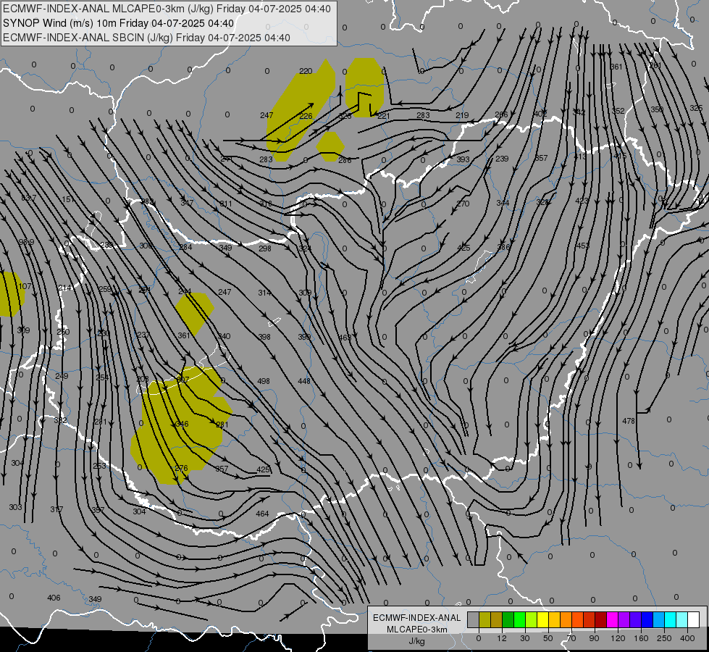The width and height of the screenshot is (709, 652).
Task: Click the map value 340
Action: pos(224,336)
